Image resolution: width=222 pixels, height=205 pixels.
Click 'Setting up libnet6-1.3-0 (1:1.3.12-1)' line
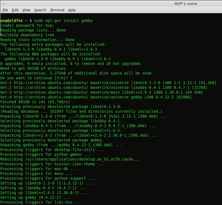(46, 183)
